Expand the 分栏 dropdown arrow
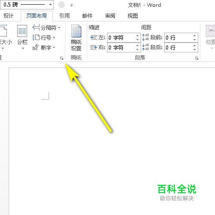 click(23, 49)
